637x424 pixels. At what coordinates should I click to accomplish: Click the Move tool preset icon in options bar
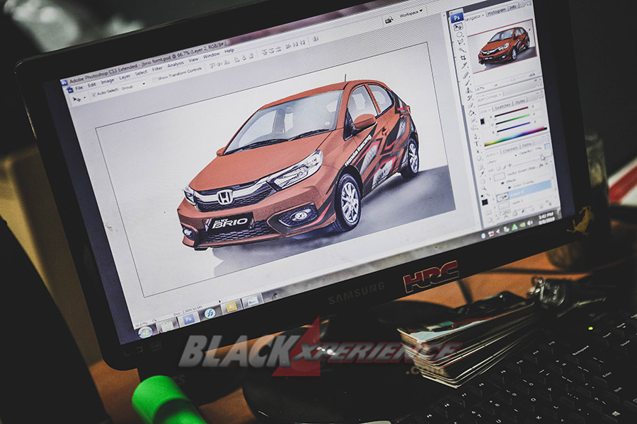(76, 100)
